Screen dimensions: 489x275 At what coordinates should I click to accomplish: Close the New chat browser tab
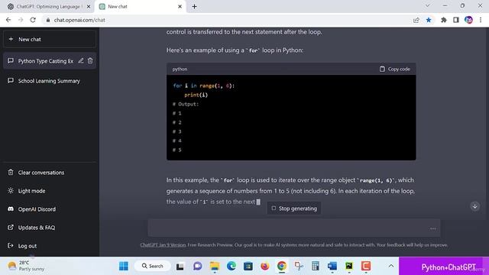(x=180, y=7)
